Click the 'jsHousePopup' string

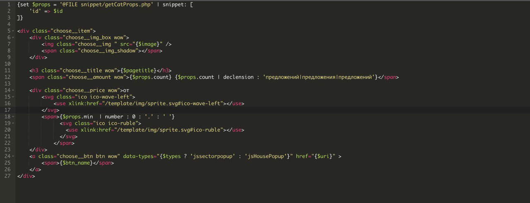click(267, 156)
